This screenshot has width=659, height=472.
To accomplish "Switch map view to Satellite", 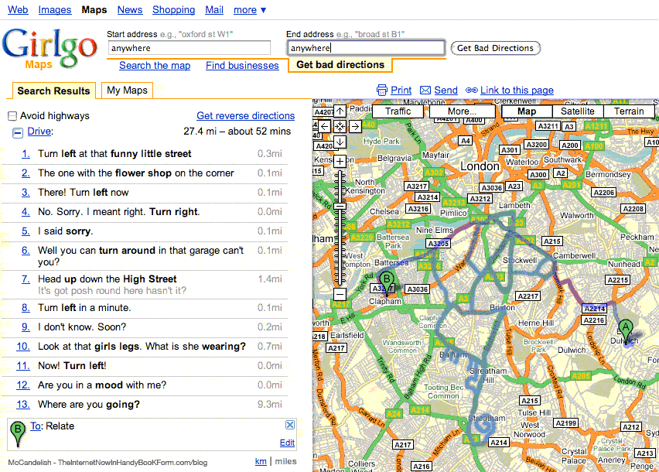I will coord(578,111).
